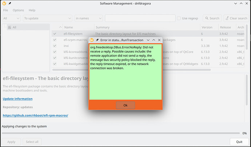This screenshot has width=251, height=147.
Task: Uncheck the kf6-kunitconversion package checkbox
Action: coord(55,58)
